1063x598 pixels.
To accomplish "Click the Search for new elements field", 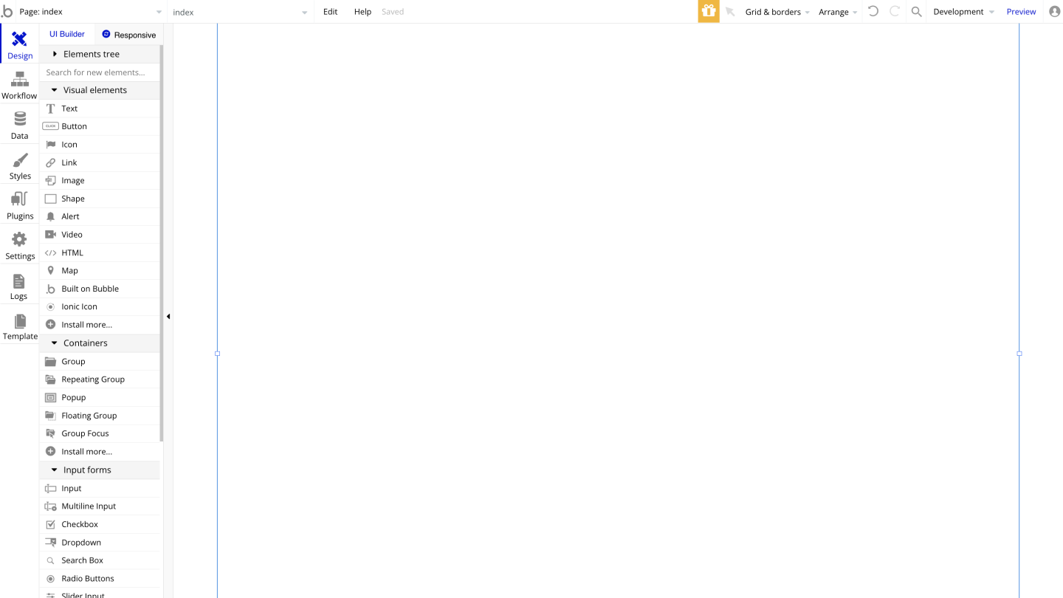I will click(100, 72).
